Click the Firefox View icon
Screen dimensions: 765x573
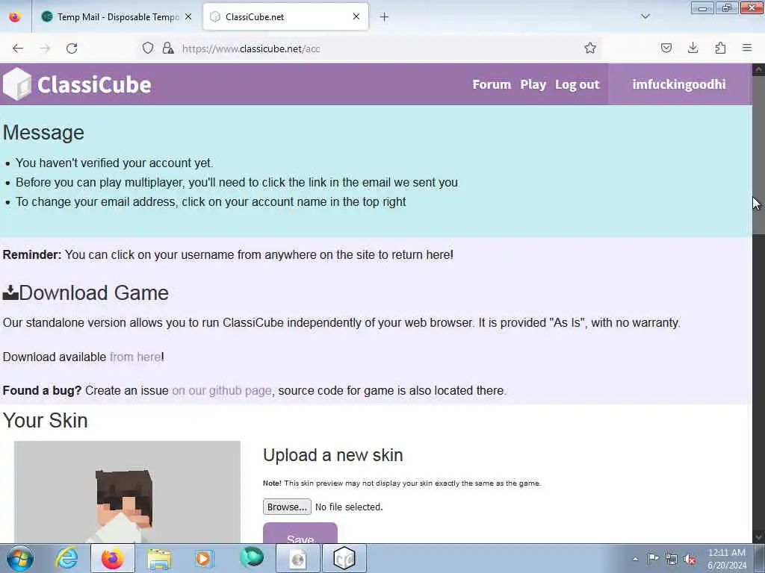click(x=15, y=16)
